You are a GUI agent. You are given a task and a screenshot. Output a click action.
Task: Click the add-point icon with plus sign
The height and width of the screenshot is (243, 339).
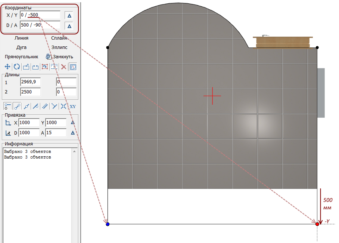click(26, 67)
